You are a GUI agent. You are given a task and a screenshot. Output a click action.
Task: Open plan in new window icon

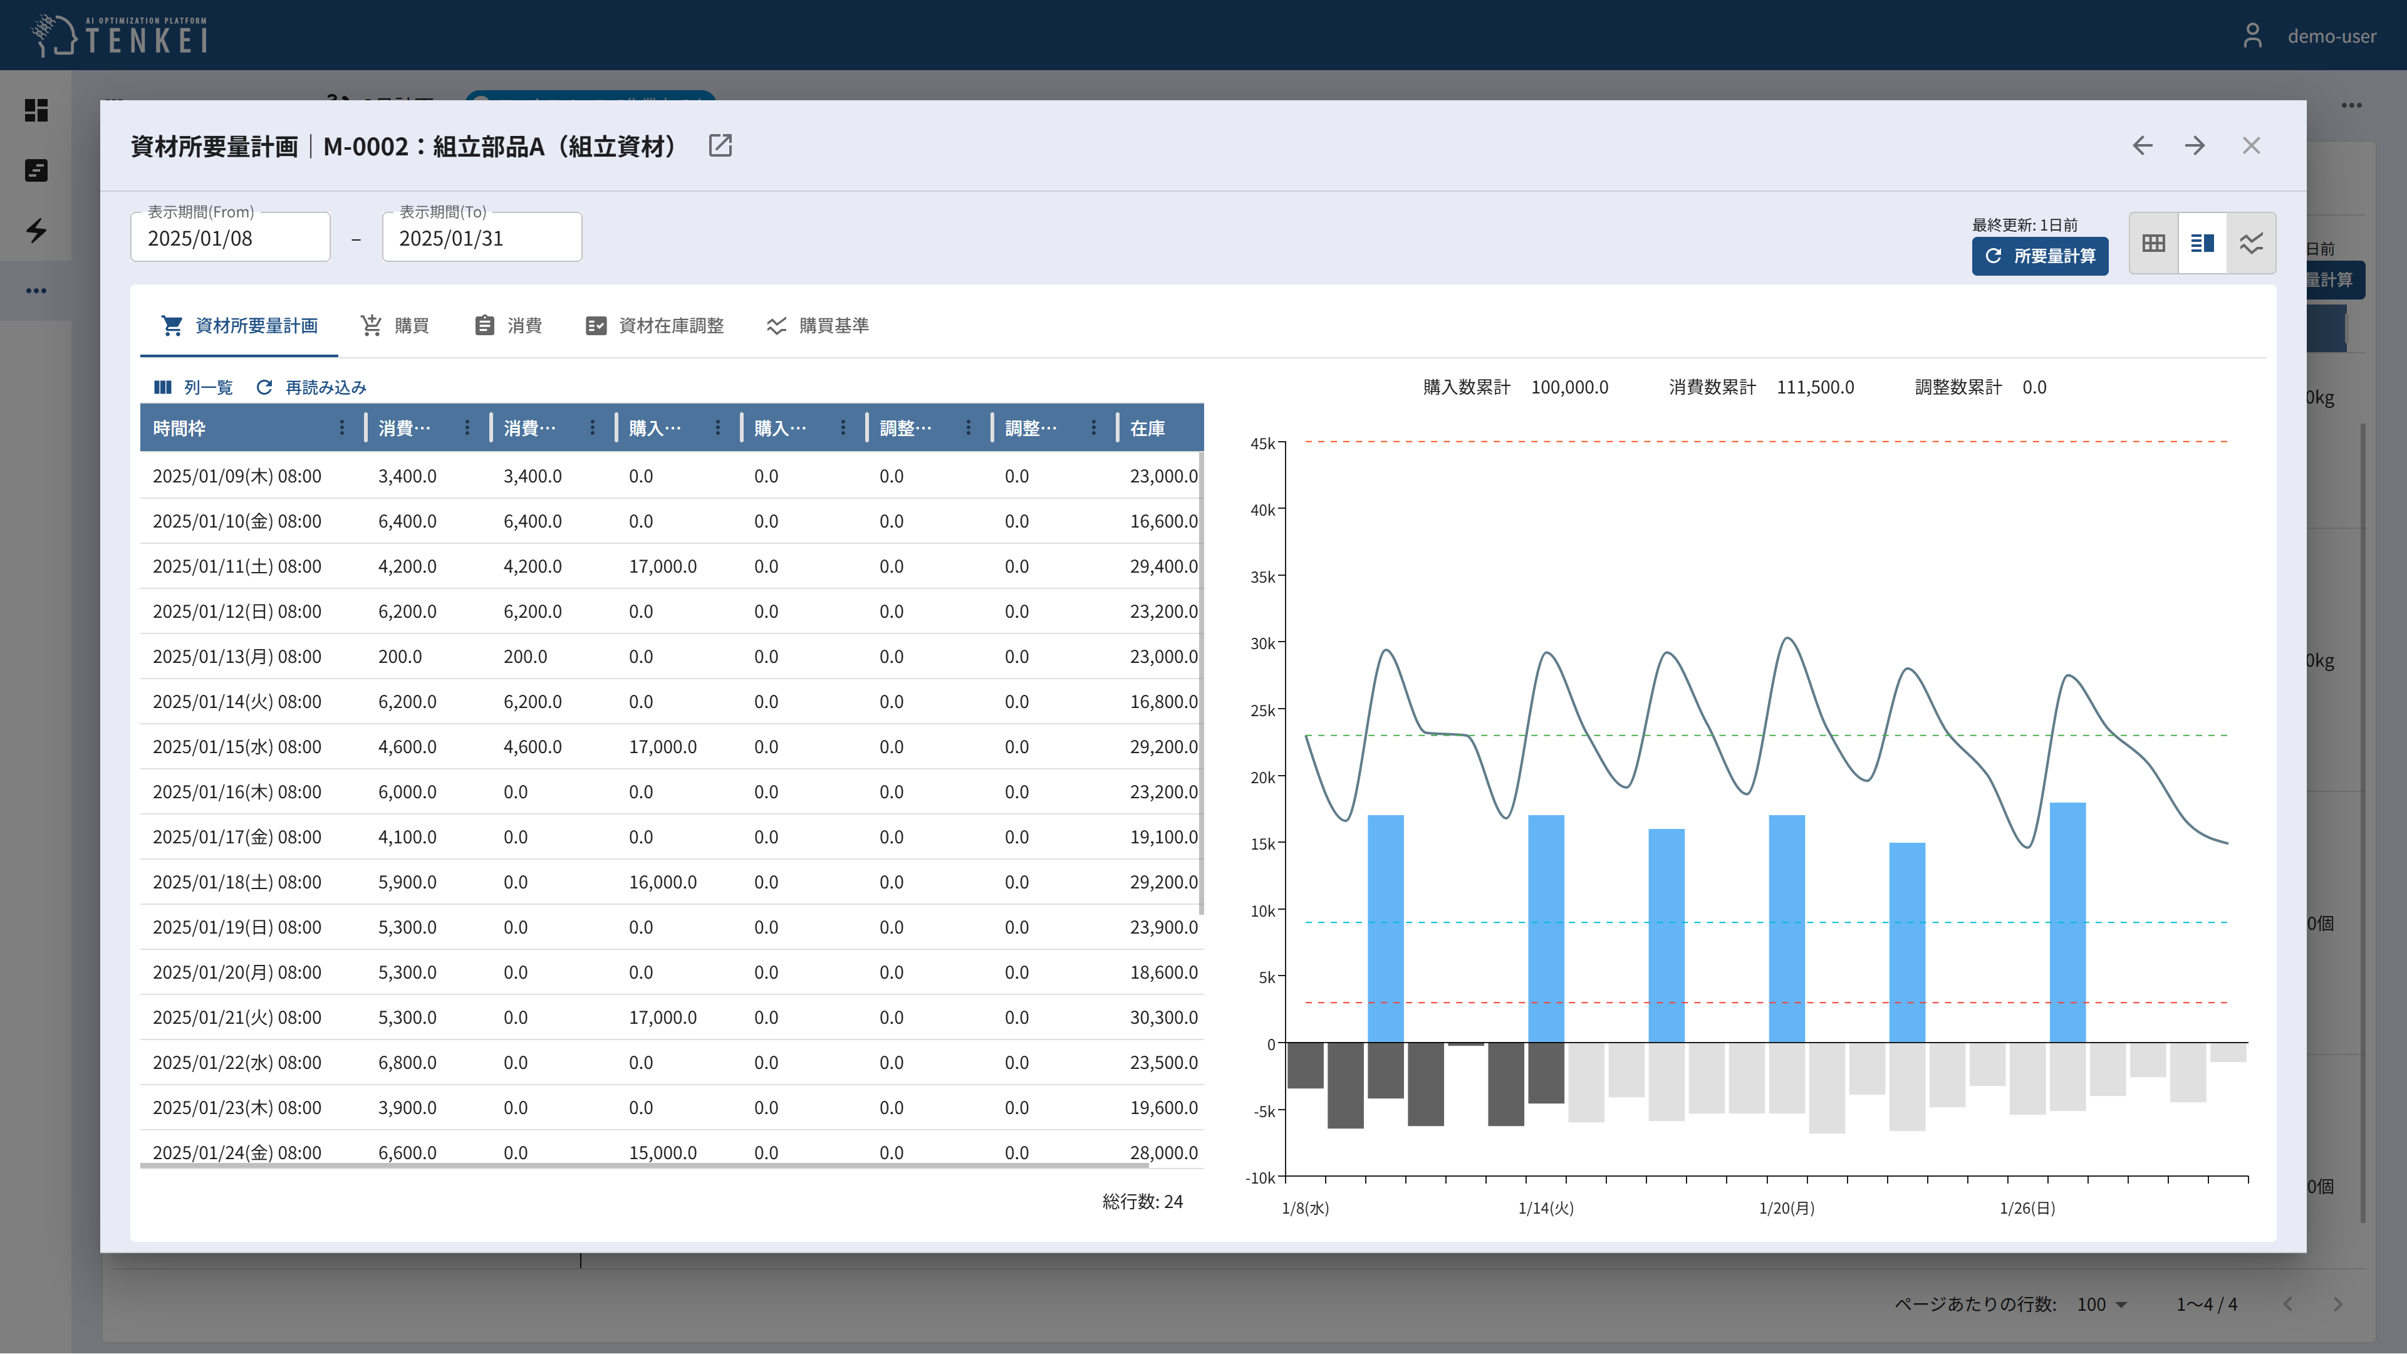pyautogui.click(x=719, y=146)
